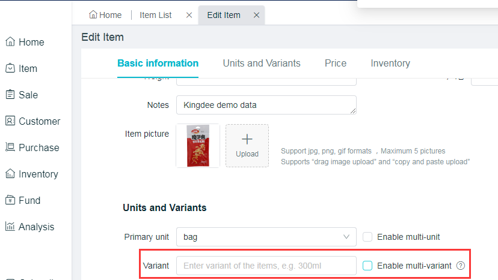The image size is (498, 280).
Task: Close the Edit Item tab
Action: (x=257, y=16)
